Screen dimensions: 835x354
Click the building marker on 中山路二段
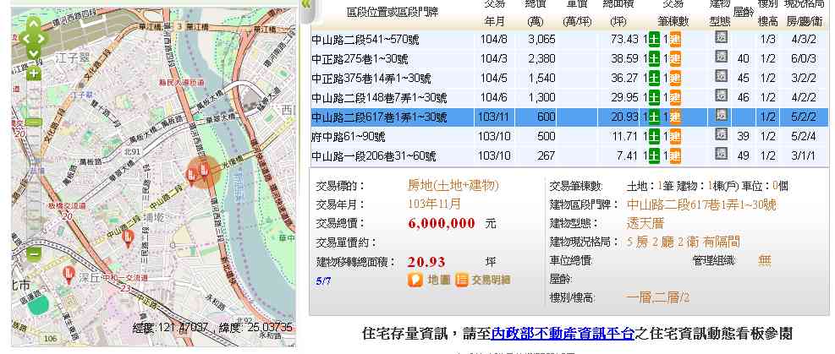point(128,238)
